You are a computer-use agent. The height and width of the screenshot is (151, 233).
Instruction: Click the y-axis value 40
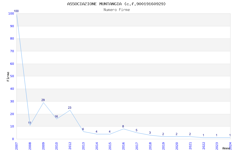pyautogui.click(x=12, y=89)
